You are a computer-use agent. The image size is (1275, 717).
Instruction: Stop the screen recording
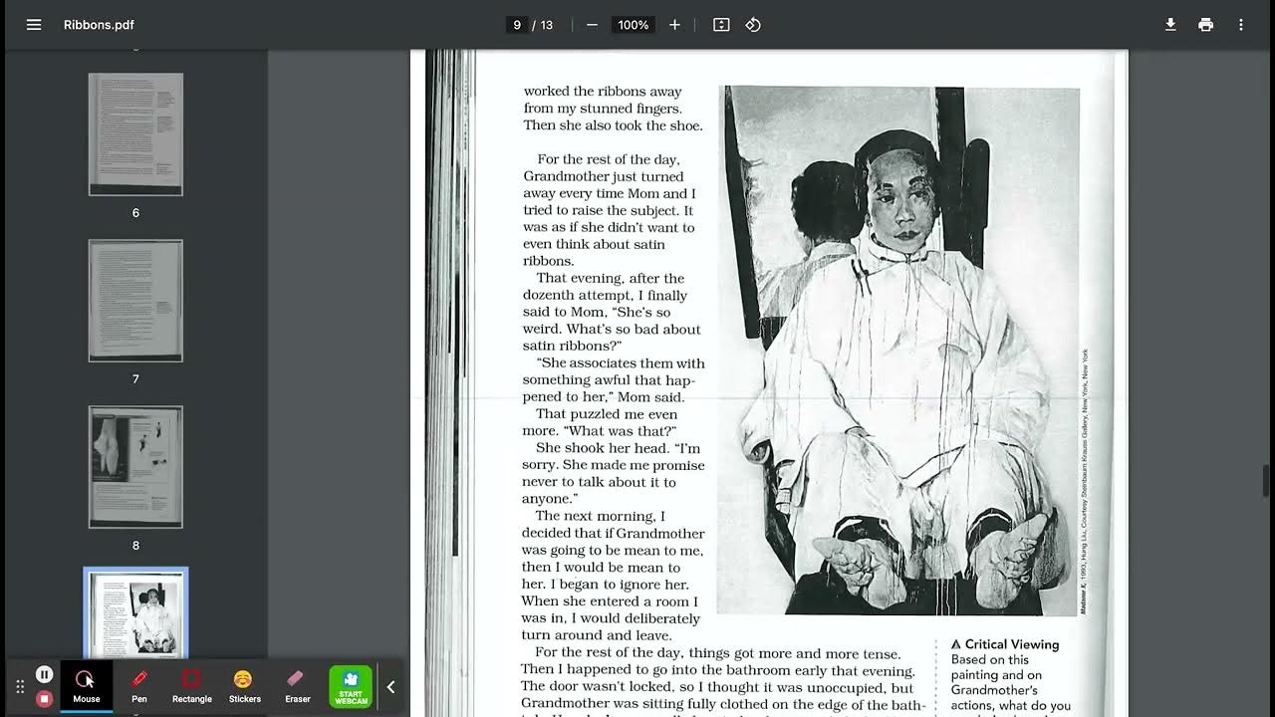pyautogui.click(x=44, y=699)
